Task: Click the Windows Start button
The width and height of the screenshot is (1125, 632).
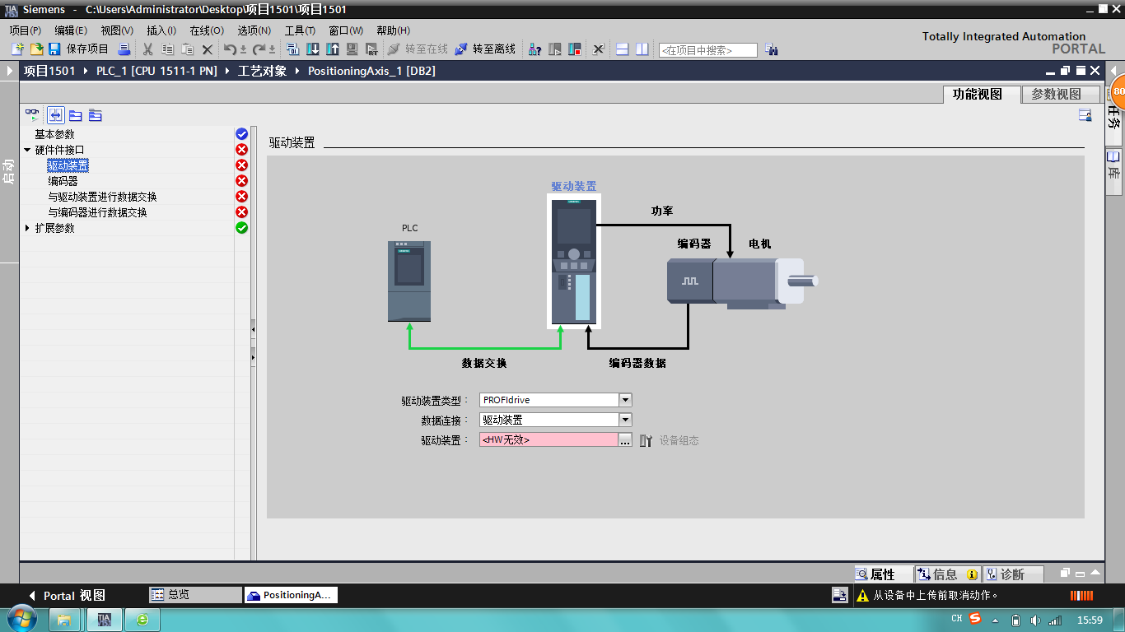Action: click(21, 619)
